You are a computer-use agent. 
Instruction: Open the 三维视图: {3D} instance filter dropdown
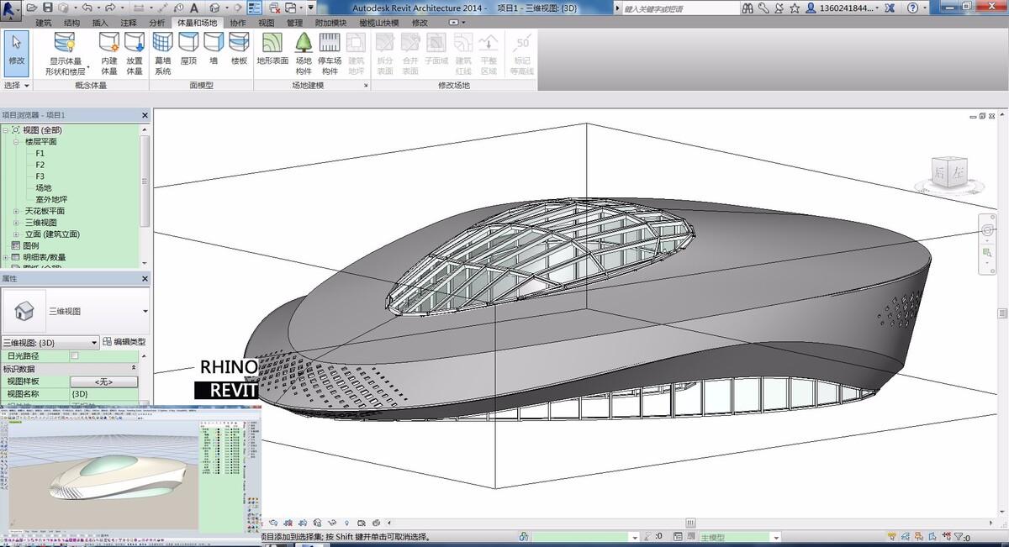pyautogui.click(x=94, y=342)
